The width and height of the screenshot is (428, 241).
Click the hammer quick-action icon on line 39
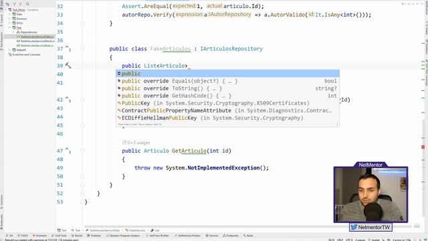coord(68,66)
